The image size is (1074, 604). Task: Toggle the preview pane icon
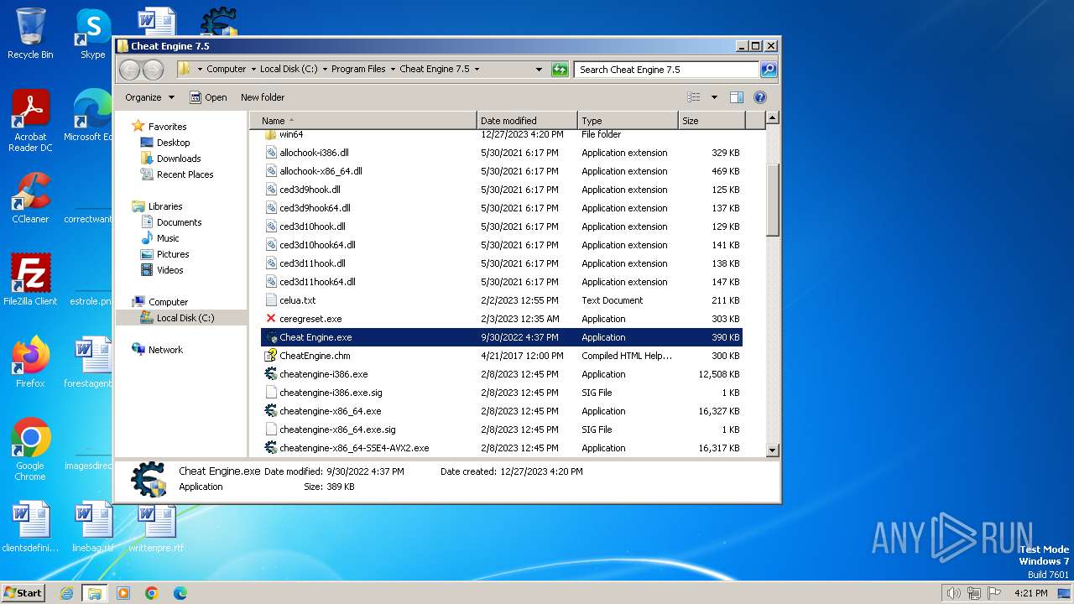(736, 97)
